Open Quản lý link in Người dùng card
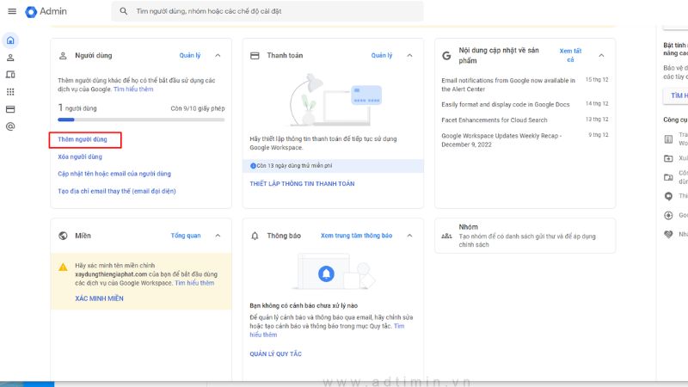The height and width of the screenshot is (387, 688). [x=189, y=55]
